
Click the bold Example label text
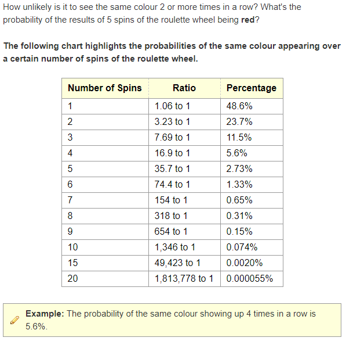tap(45, 314)
